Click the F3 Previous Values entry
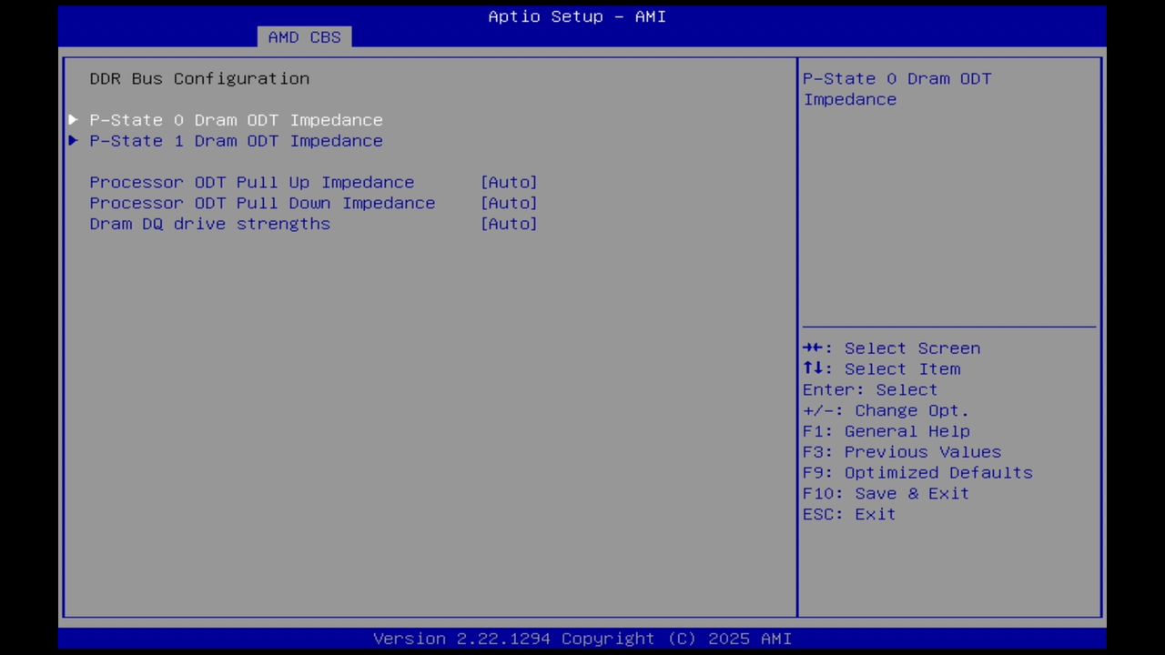 (901, 451)
